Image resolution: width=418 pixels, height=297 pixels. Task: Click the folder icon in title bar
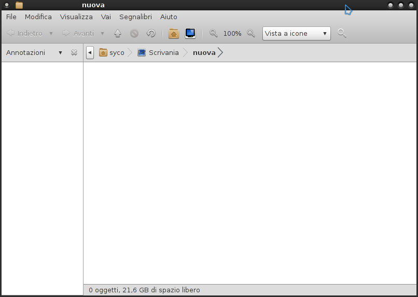tap(19, 5)
